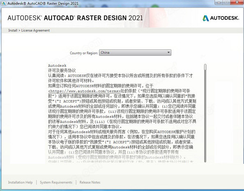Viewport: 244px width, 191px height.
Task: Close the Raster Design installer window
Action: click(237, 2)
